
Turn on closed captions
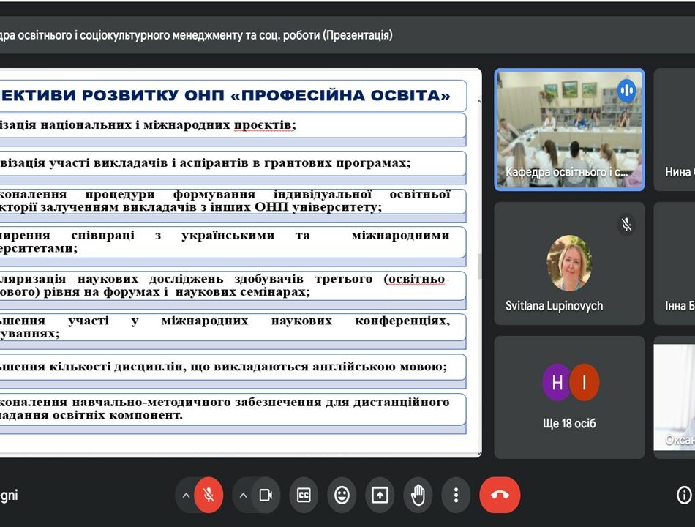(x=304, y=496)
